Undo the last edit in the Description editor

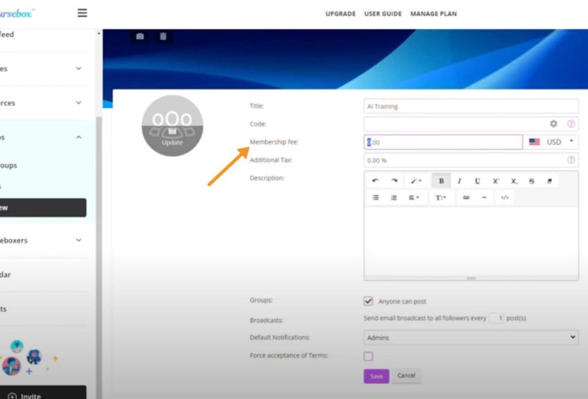pyautogui.click(x=376, y=181)
